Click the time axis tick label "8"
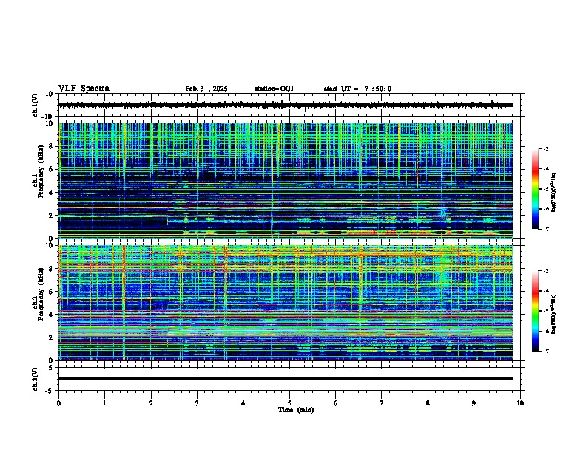This screenshot has width=586, height=452. tap(428, 403)
